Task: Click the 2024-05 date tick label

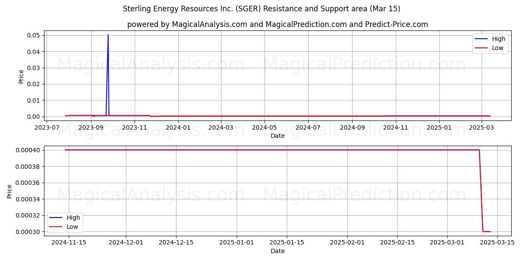Action: [x=265, y=128]
